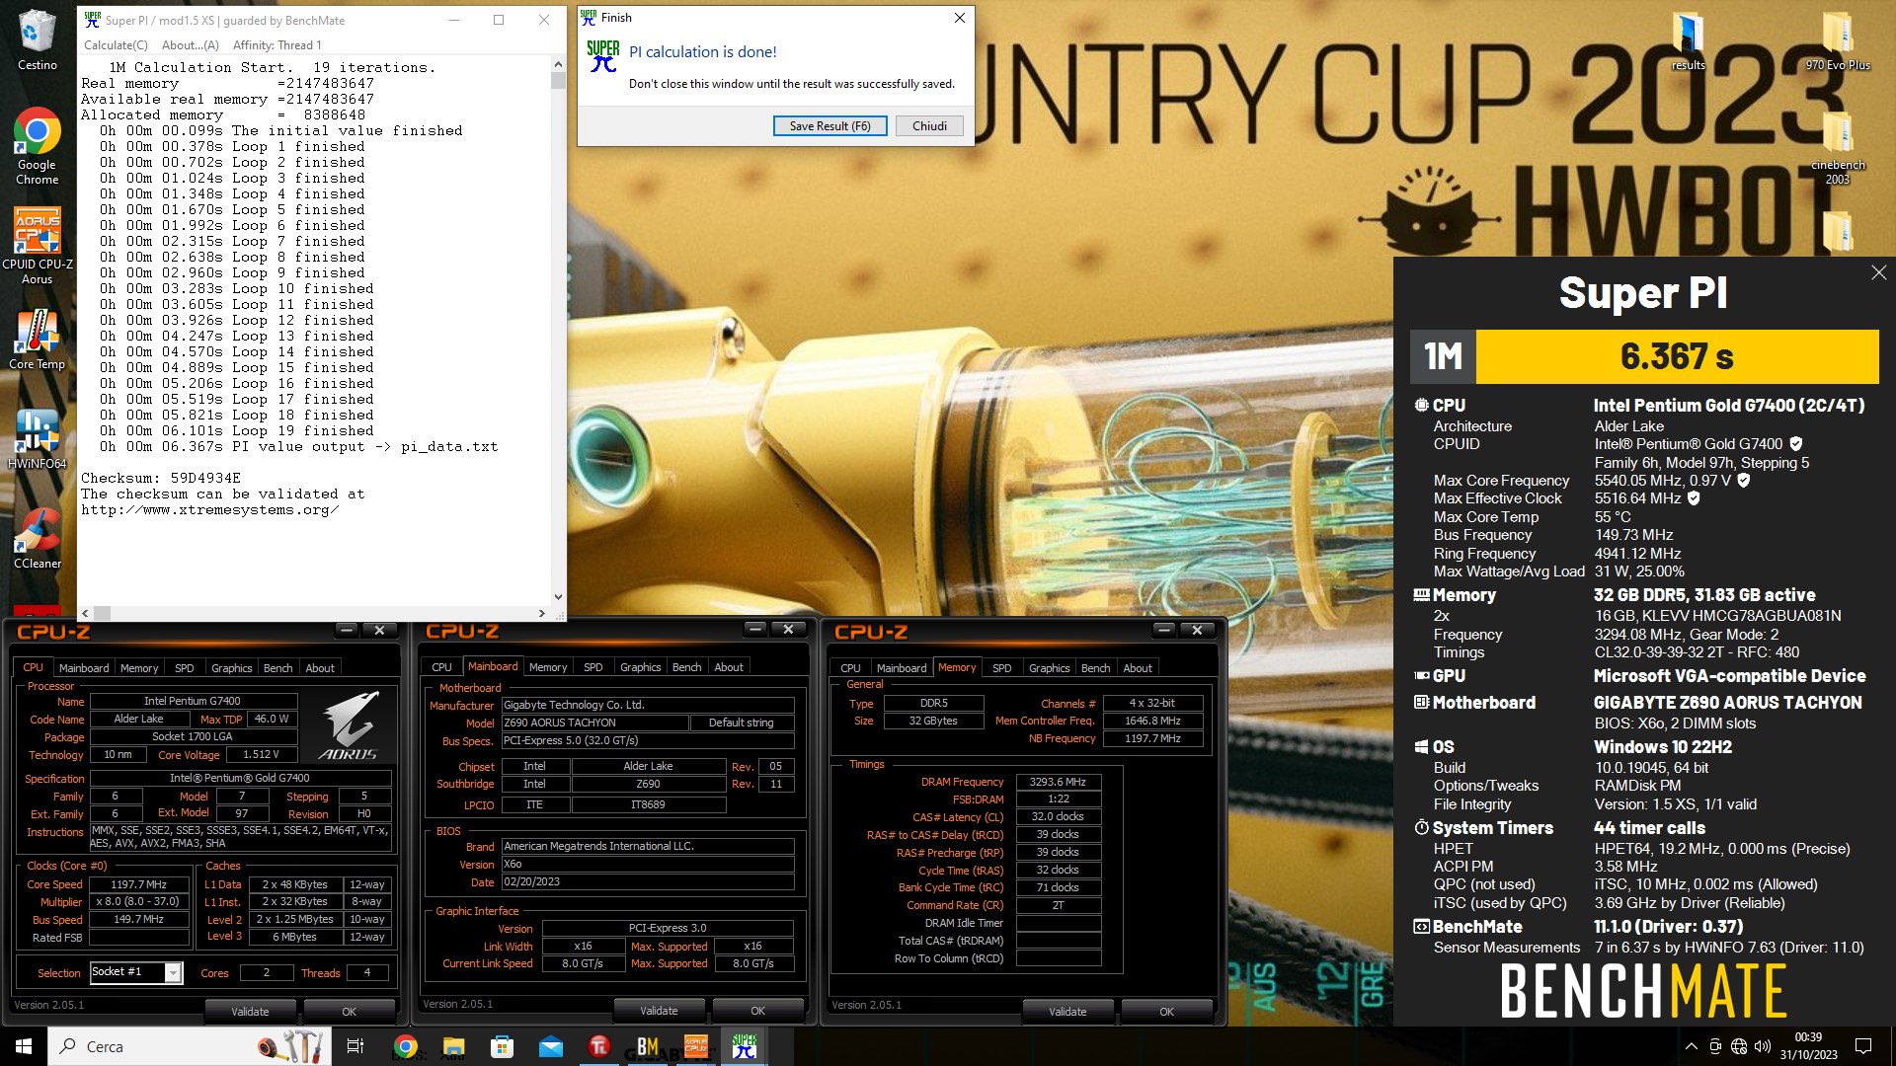Open the notification center
Screen dimensions: 1896x1066
pyautogui.click(x=1863, y=1046)
